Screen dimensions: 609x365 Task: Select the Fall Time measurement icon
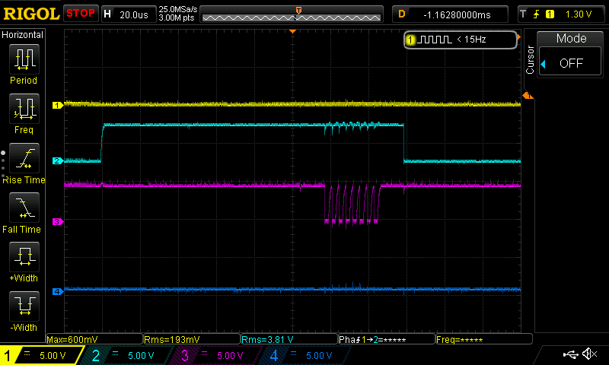pos(24,208)
